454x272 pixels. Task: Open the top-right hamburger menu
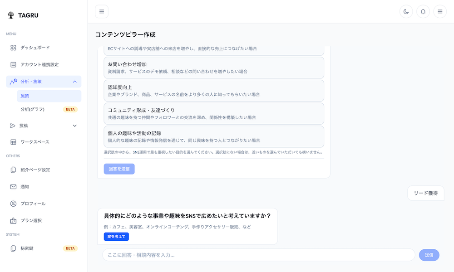439,11
